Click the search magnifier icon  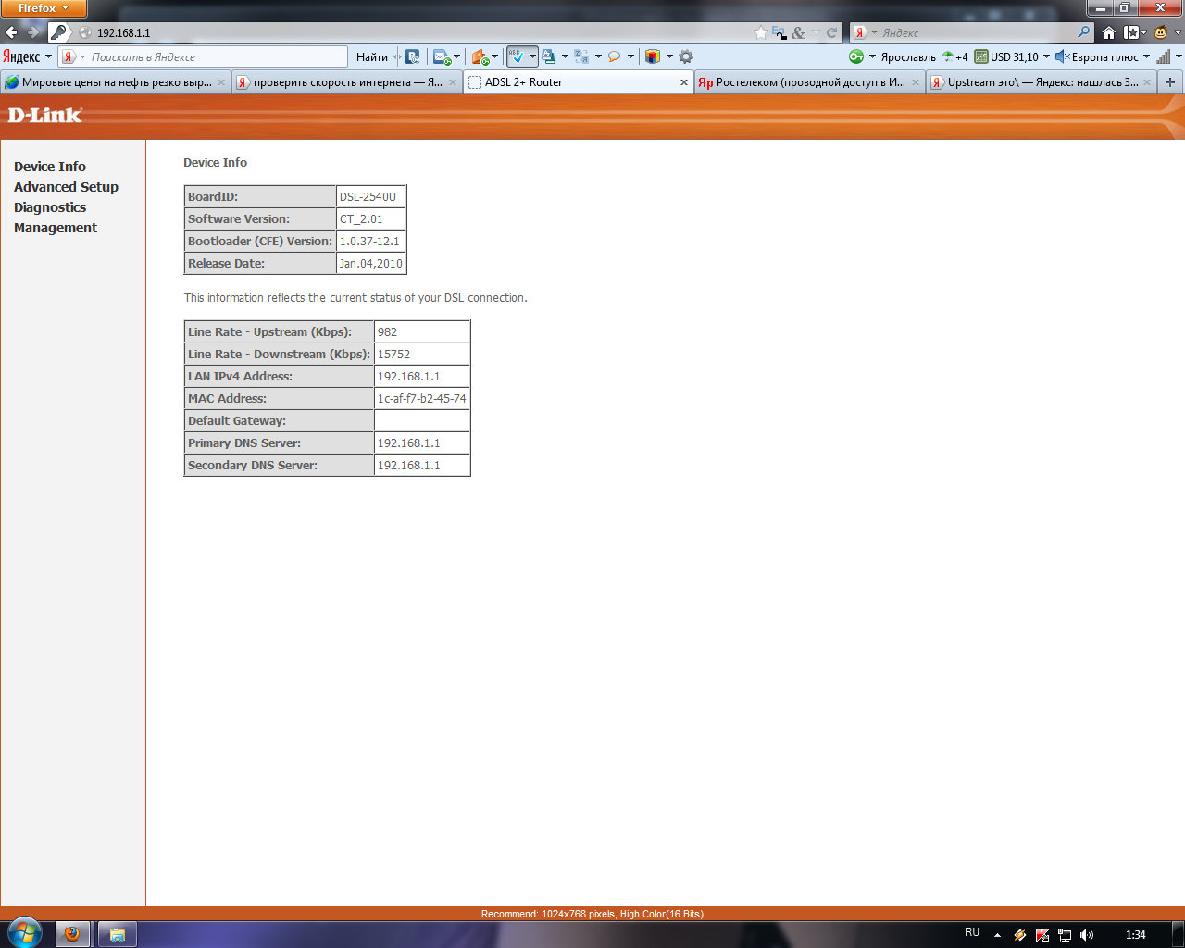(x=1084, y=32)
